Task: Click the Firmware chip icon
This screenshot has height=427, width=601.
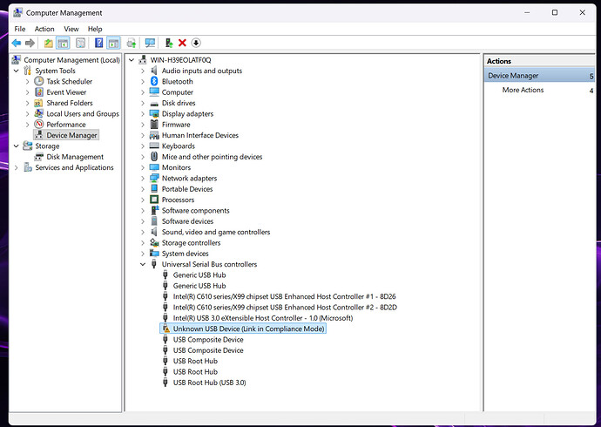Action: (154, 125)
